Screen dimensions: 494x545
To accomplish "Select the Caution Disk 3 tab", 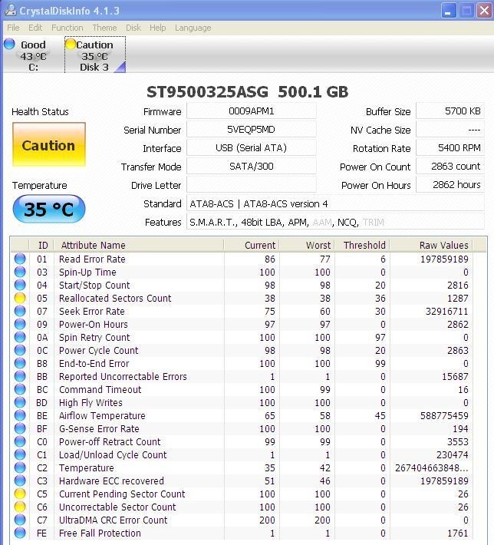I will click(95, 55).
